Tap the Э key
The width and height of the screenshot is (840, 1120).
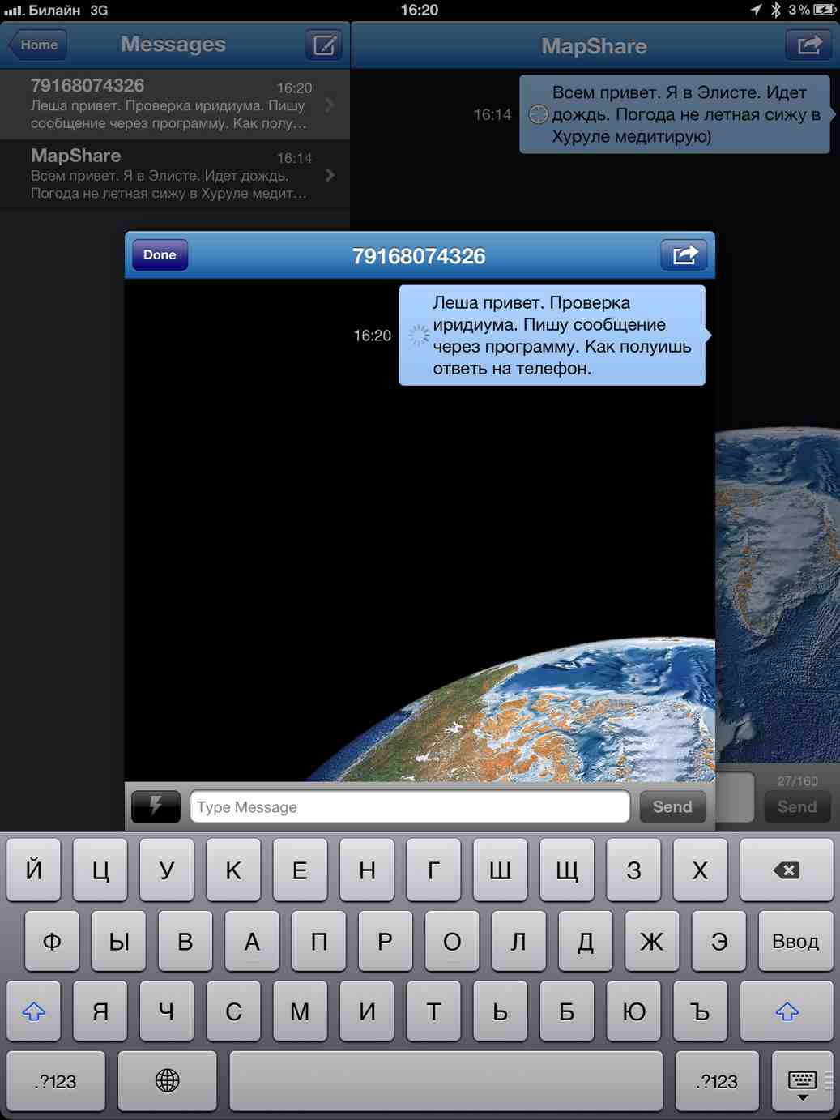tap(719, 941)
